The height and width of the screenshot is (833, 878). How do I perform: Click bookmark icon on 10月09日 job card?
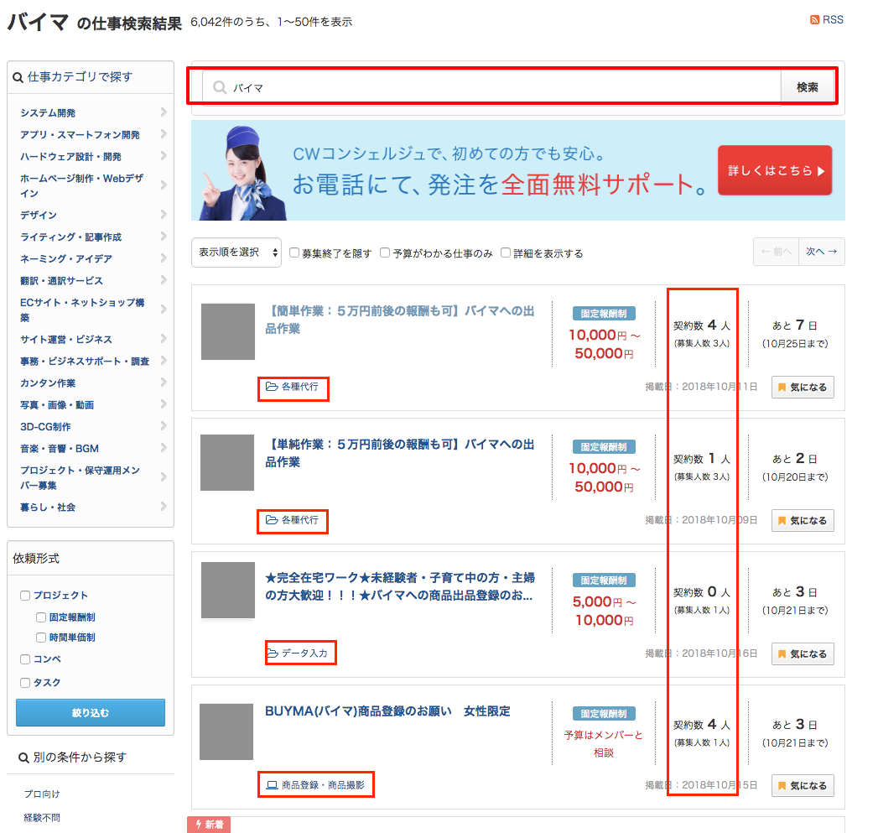[782, 520]
